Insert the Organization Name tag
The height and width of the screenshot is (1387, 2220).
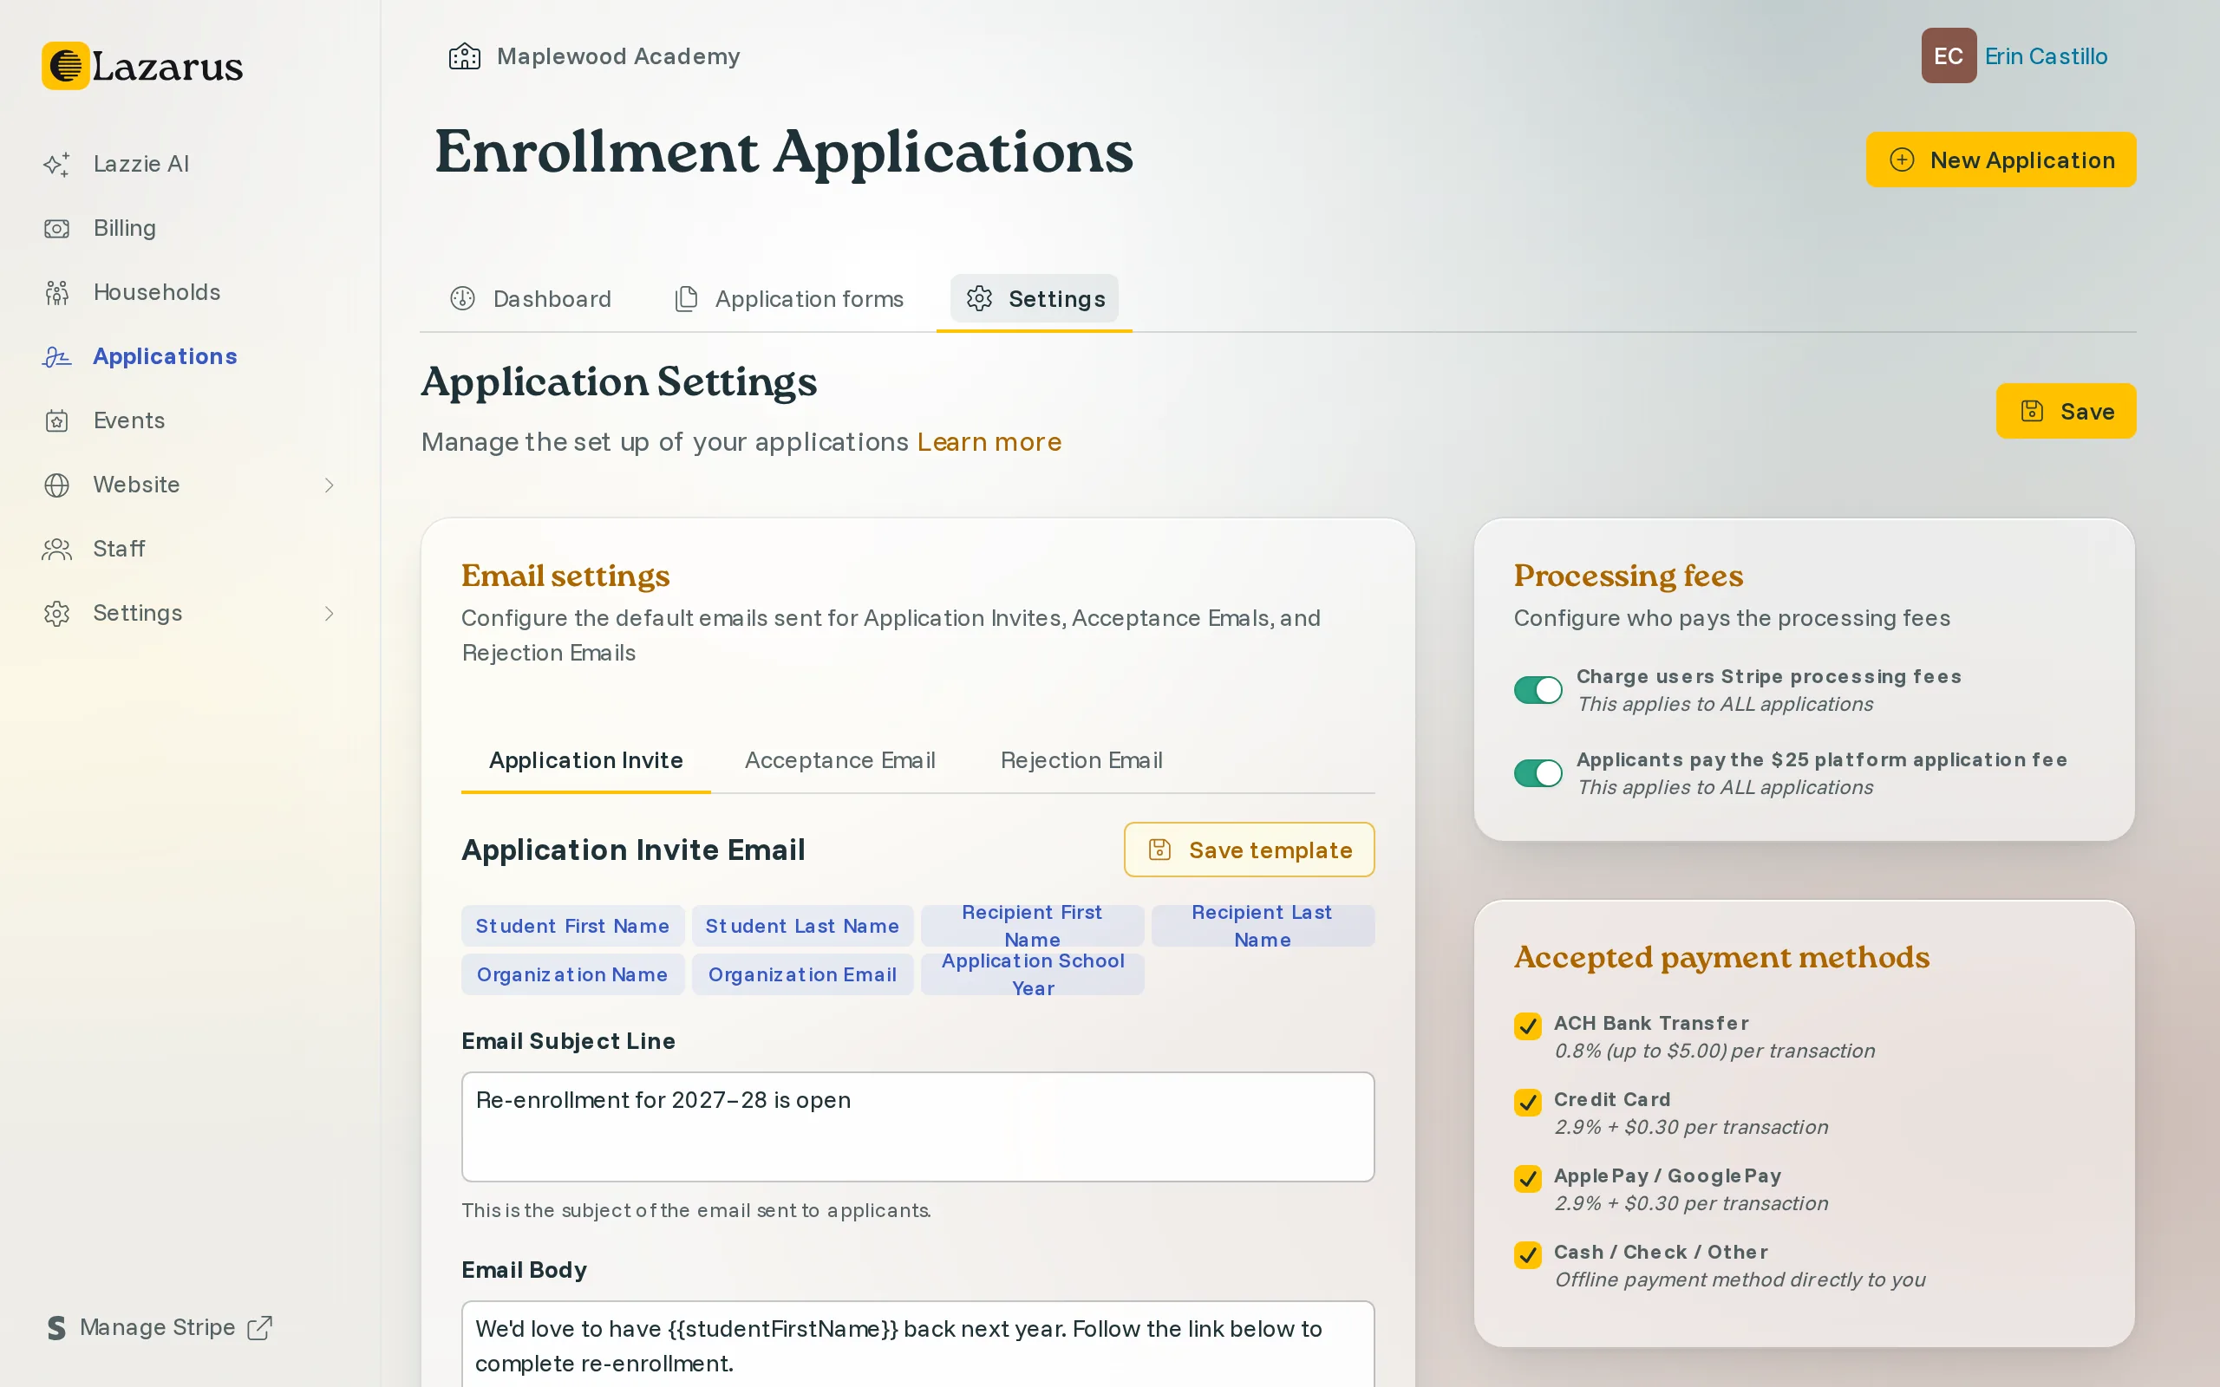(572, 974)
